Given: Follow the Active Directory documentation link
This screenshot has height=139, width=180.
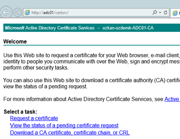Looking at the screenshot, I should [x=172, y=99].
